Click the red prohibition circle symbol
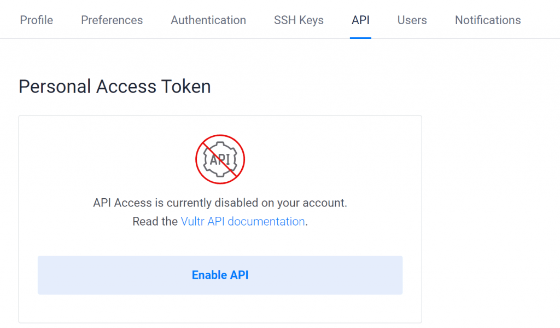Image resolution: width=560 pixels, height=328 pixels. coord(220,159)
